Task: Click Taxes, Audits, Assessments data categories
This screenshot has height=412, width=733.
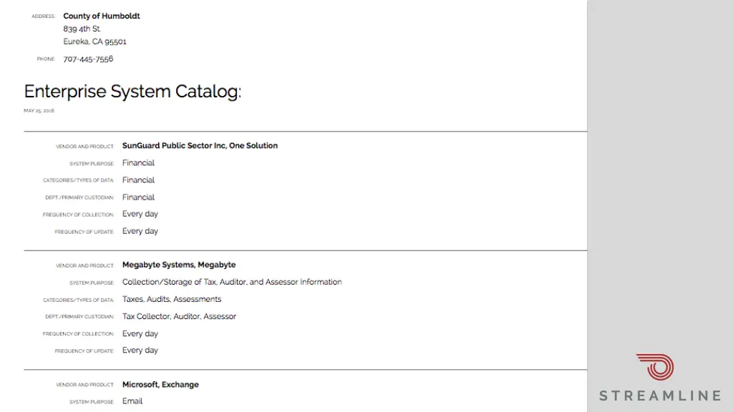Action: pyautogui.click(x=172, y=299)
